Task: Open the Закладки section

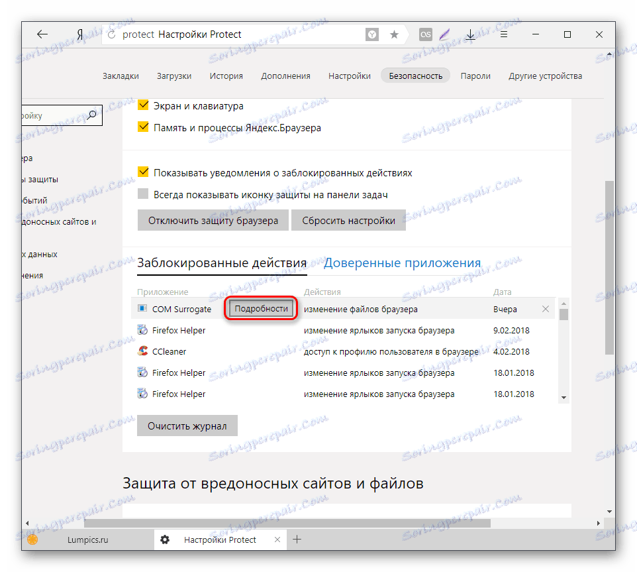Action: pos(121,76)
